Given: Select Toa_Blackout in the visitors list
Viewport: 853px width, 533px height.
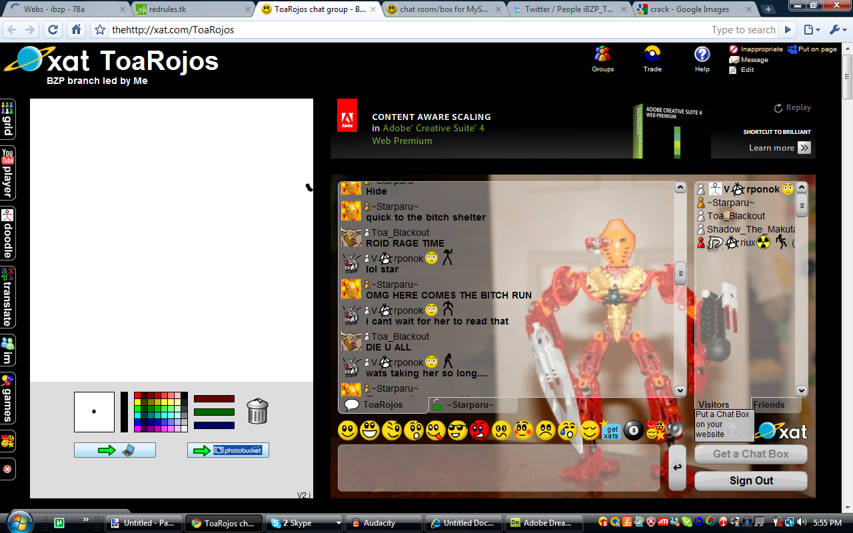Looking at the screenshot, I should (x=736, y=216).
